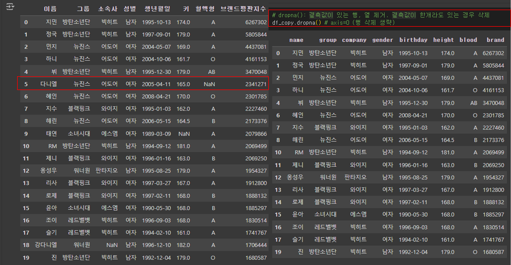Click the name 태연 in left table
The width and height of the screenshot is (511, 265).
[x=51, y=134]
